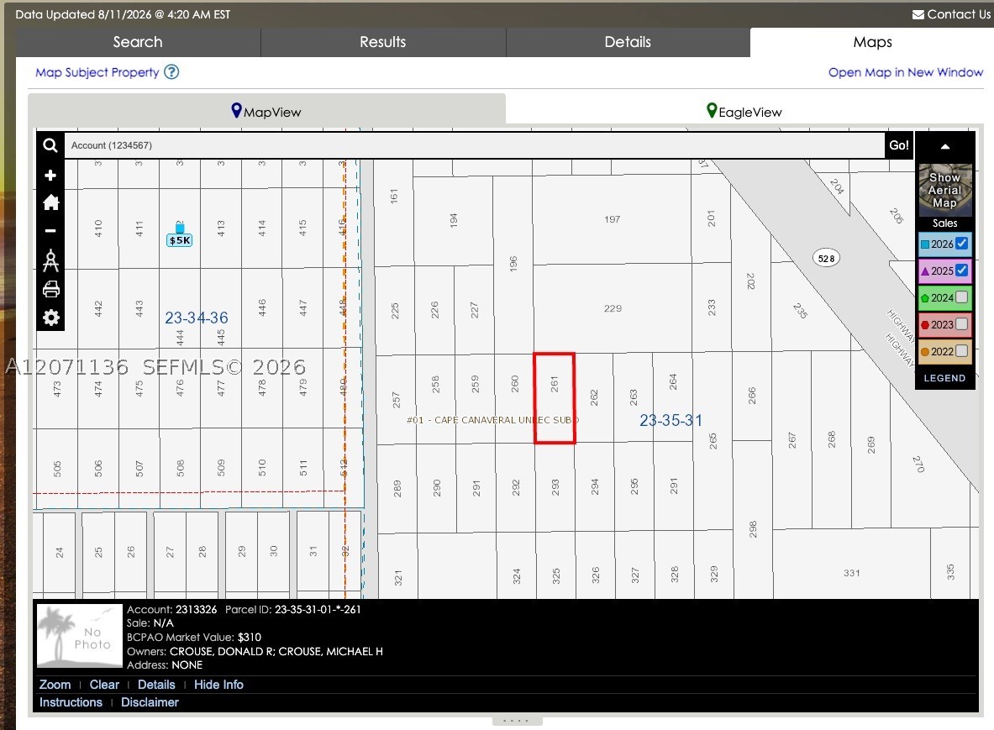Click the 2024 green pentagon legend symbol
Screen dimensions: 994x730
[x=925, y=298]
